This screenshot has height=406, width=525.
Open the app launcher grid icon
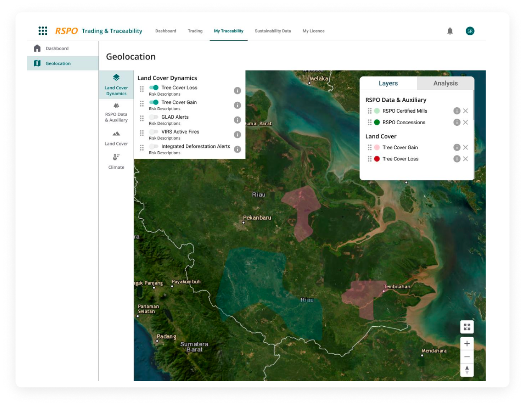(43, 31)
